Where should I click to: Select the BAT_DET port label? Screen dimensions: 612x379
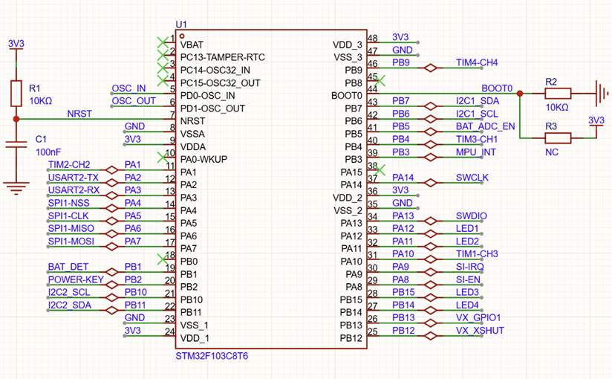[x=68, y=267]
